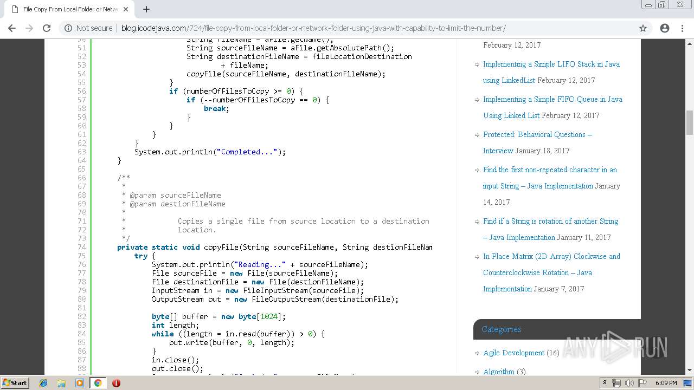Click the FileOutputStream declaration line
The width and height of the screenshot is (694, 390).
[x=275, y=299]
